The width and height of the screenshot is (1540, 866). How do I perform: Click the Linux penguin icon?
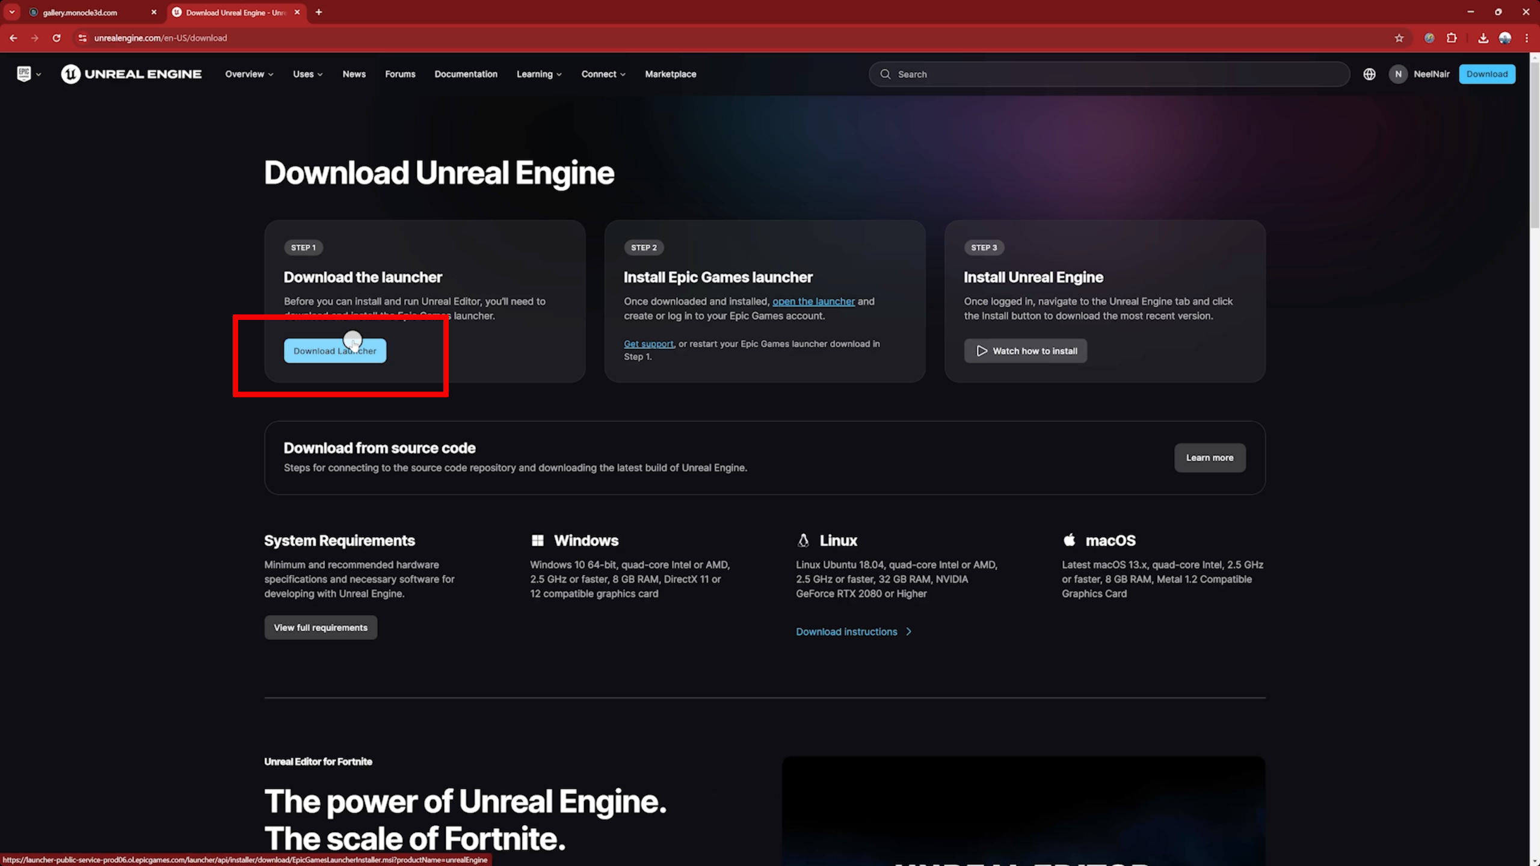pyautogui.click(x=804, y=540)
